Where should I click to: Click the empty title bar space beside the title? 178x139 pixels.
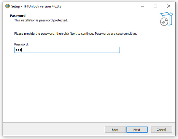point(98,6)
